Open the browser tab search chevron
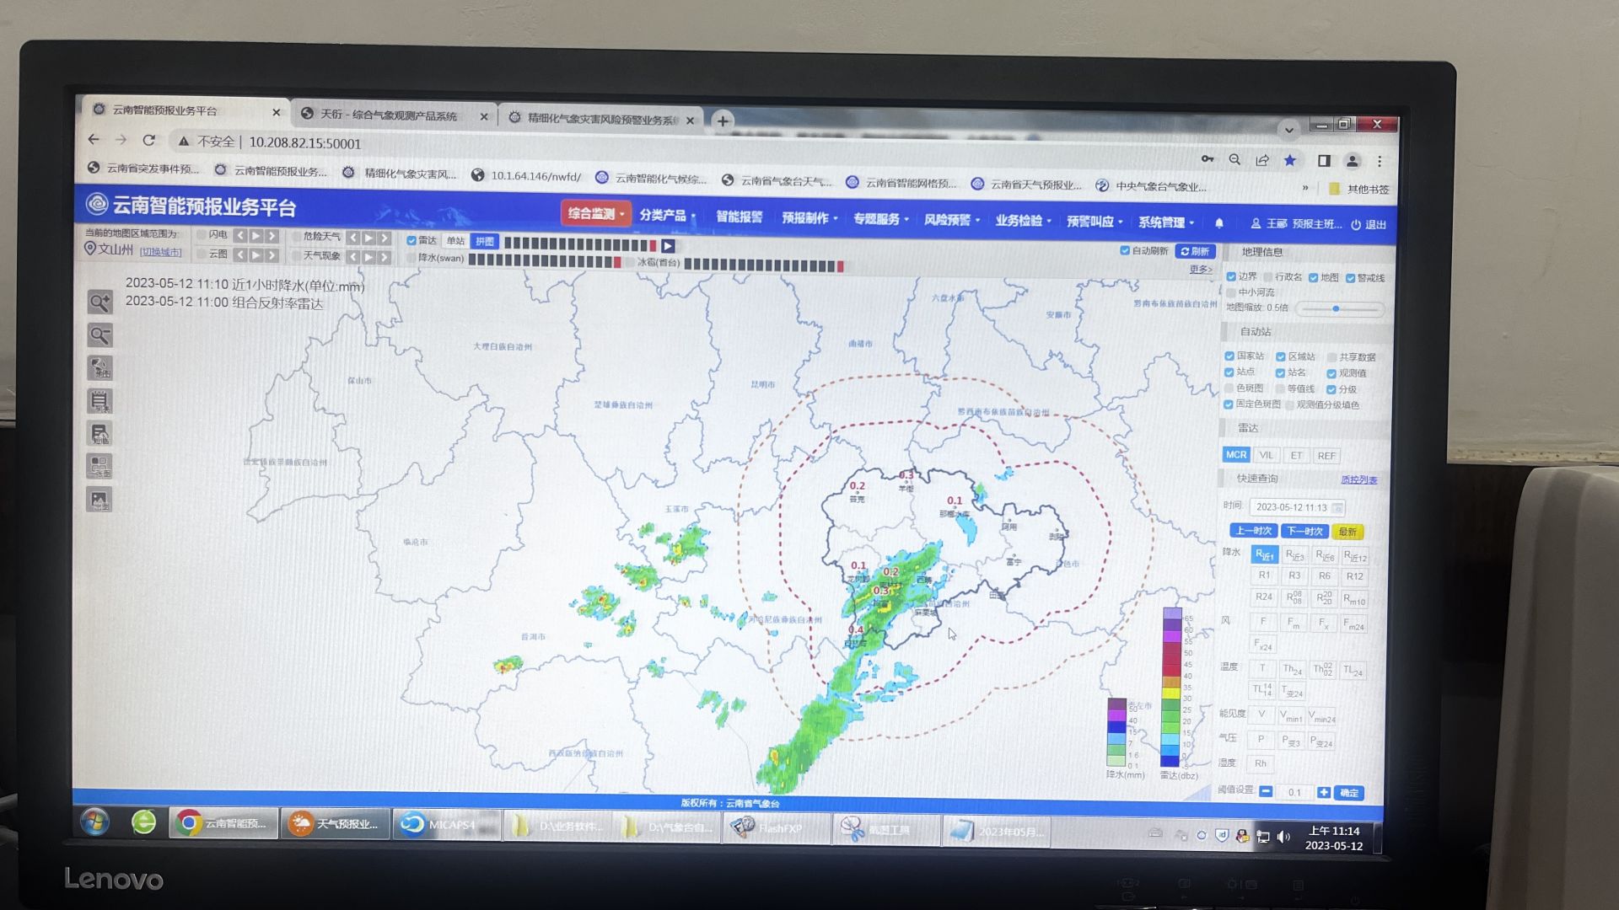Image resolution: width=1619 pixels, height=910 pixels. click(x=1288, y=130)
